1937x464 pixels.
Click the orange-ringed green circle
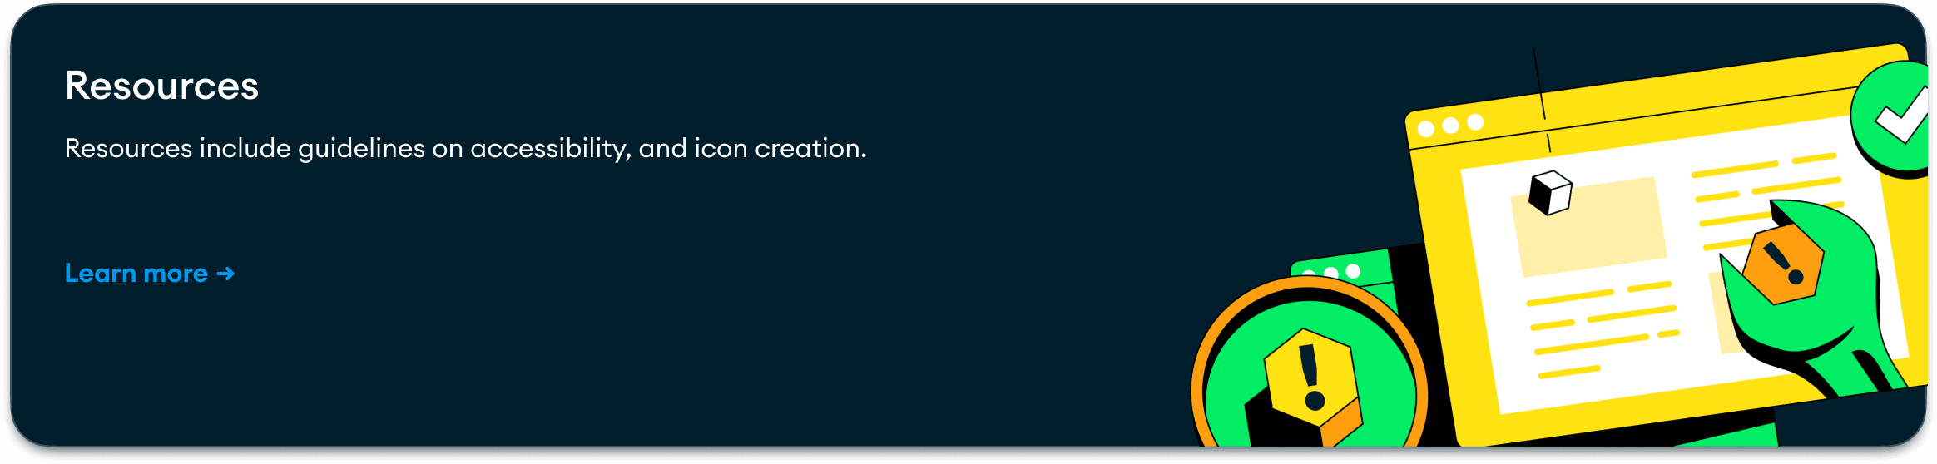pos(1309,366)
